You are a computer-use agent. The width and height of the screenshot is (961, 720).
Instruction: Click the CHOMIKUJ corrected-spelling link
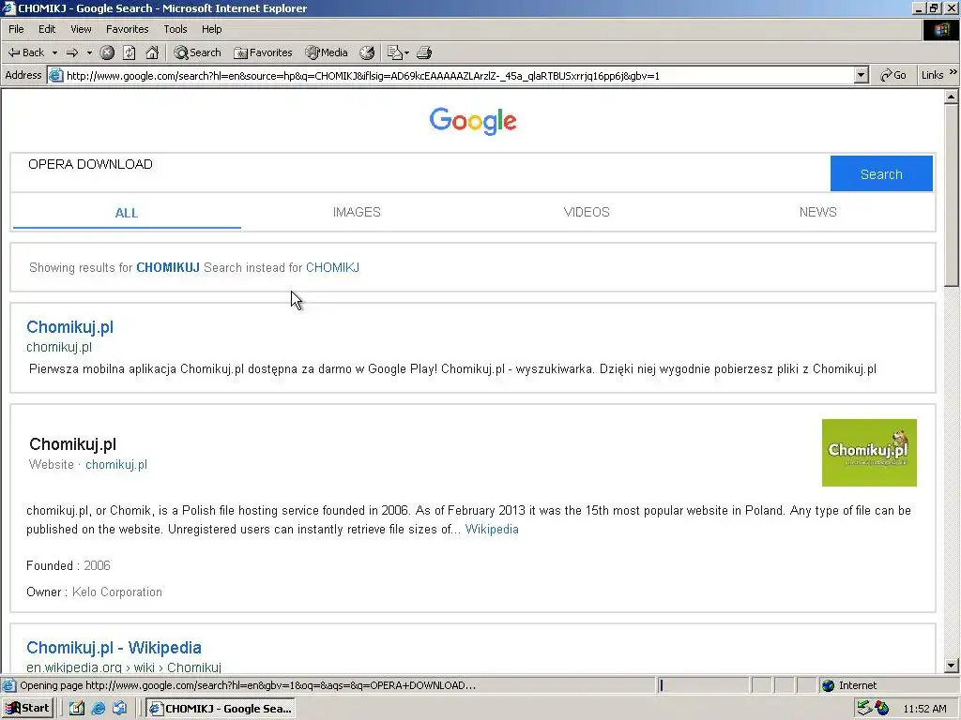[x=168, y=267]
